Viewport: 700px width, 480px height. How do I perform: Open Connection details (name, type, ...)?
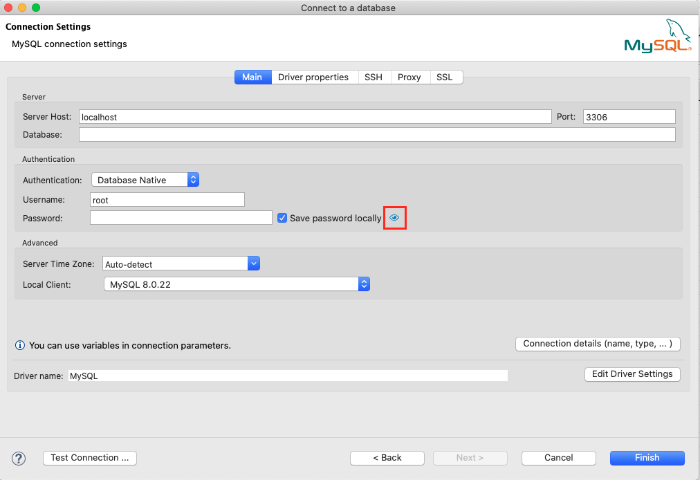pos(598,344)
